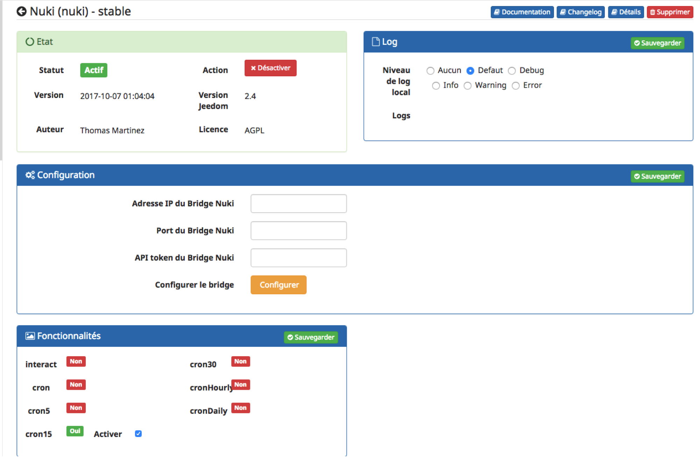Image resolution: width=700 pixels, height=458 pixels.
Task: Click the back arrow next to Nuki title
Action: click(21, 12)
